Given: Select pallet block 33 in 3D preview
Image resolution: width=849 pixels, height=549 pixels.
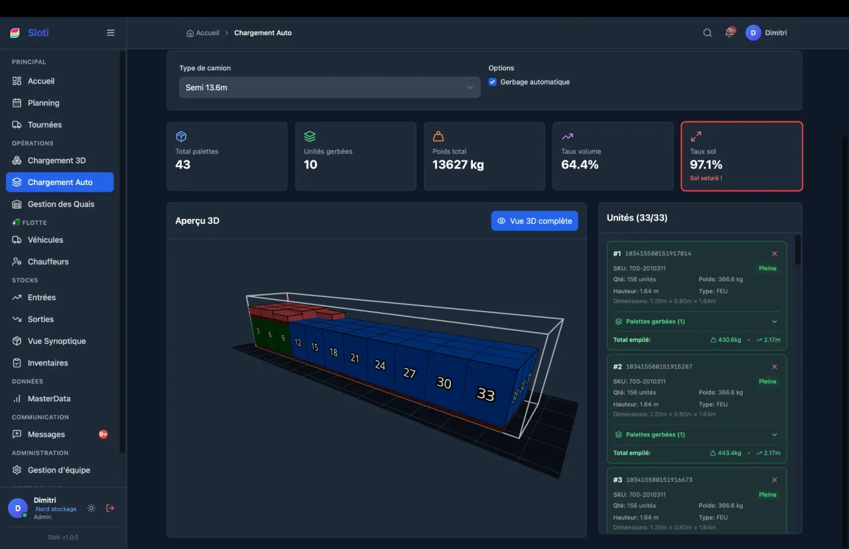Looking at the screenshot, I should click(x=486, y=395).
